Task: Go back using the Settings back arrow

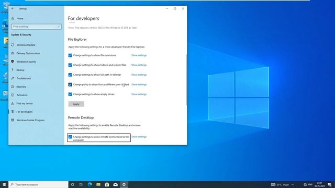Action: point(13,8)
